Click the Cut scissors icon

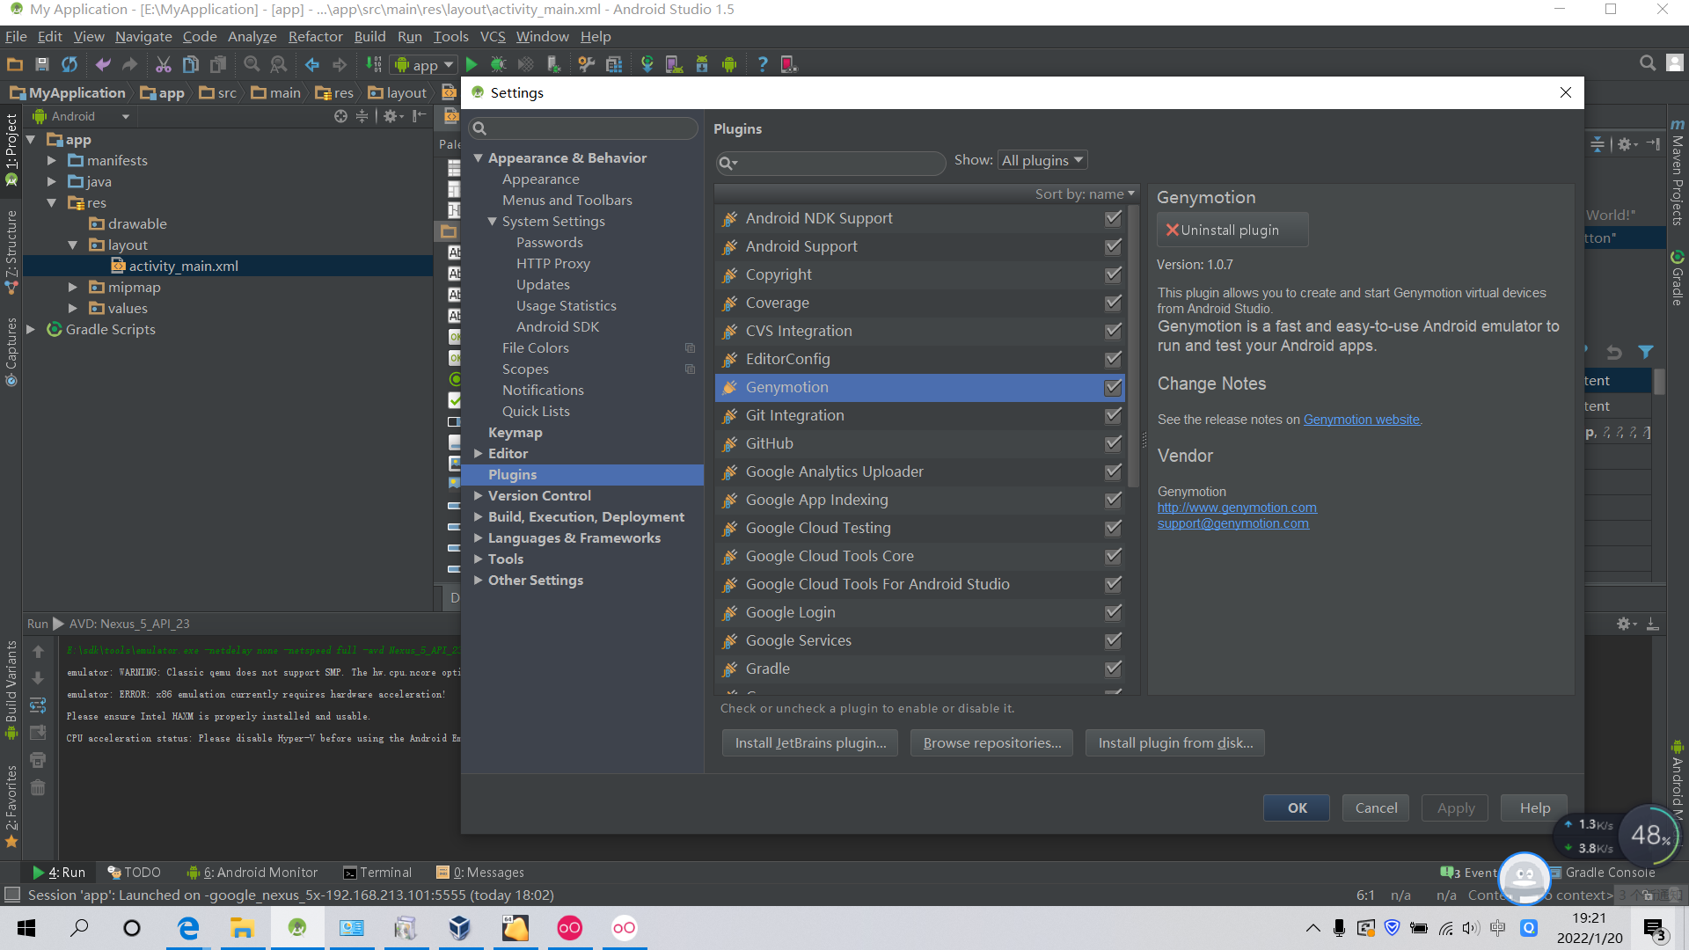(x=163, y=64)
